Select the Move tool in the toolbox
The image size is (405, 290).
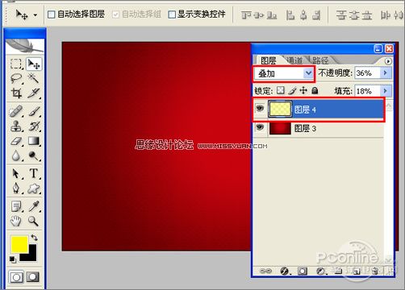pos(34,64)
